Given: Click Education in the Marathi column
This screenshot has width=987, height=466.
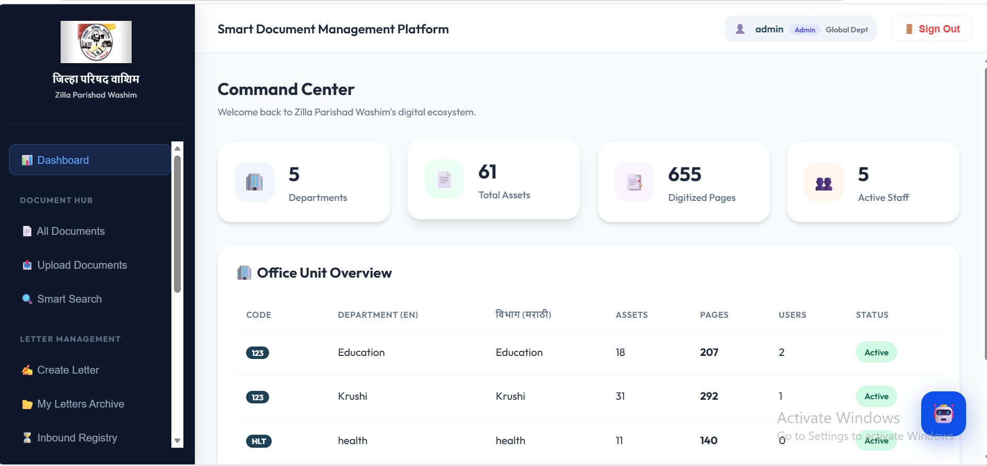Looking at the screenshot, I should (x=519, y=352).
